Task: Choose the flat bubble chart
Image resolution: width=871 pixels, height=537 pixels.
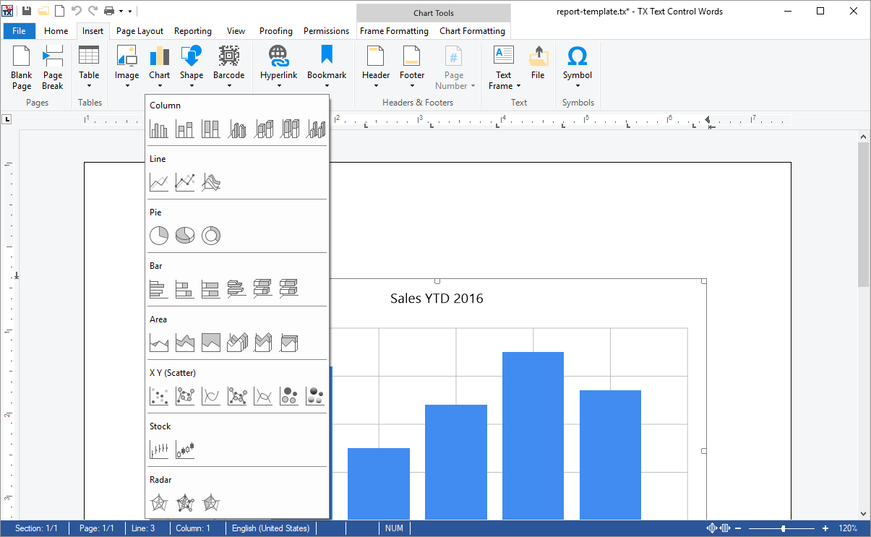Action: tap(289, 396)
